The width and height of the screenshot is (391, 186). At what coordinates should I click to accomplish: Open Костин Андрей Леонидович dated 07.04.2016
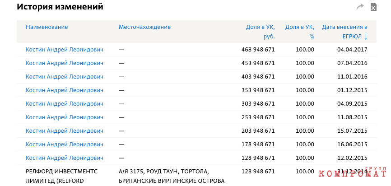pyautogui.click(x=65, y=63)
